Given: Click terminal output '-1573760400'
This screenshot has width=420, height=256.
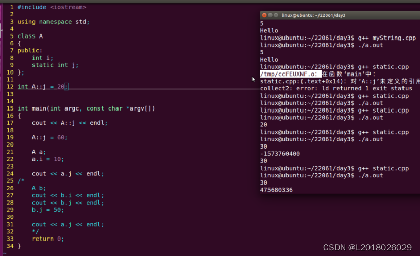Looking at the screenshot, I should point(280,154).
